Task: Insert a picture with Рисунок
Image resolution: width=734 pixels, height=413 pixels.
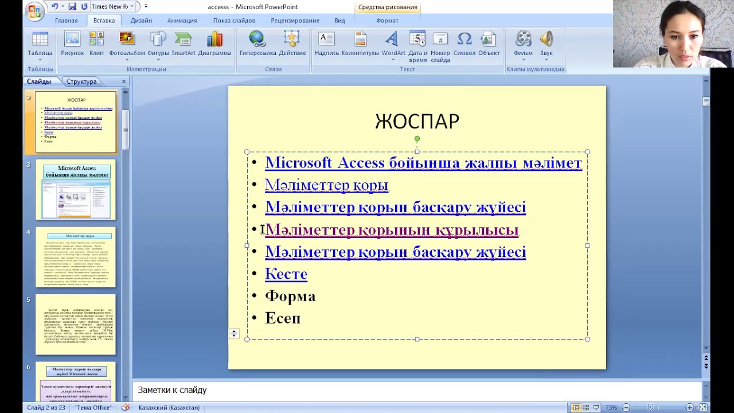Action: pyautogui.click(x=72, y=45)
